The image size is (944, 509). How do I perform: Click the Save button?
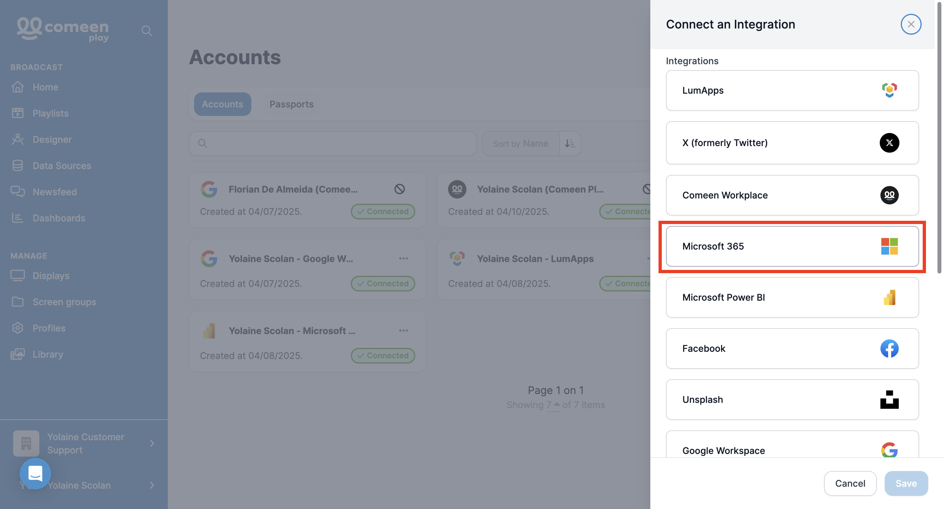(906, 483)
